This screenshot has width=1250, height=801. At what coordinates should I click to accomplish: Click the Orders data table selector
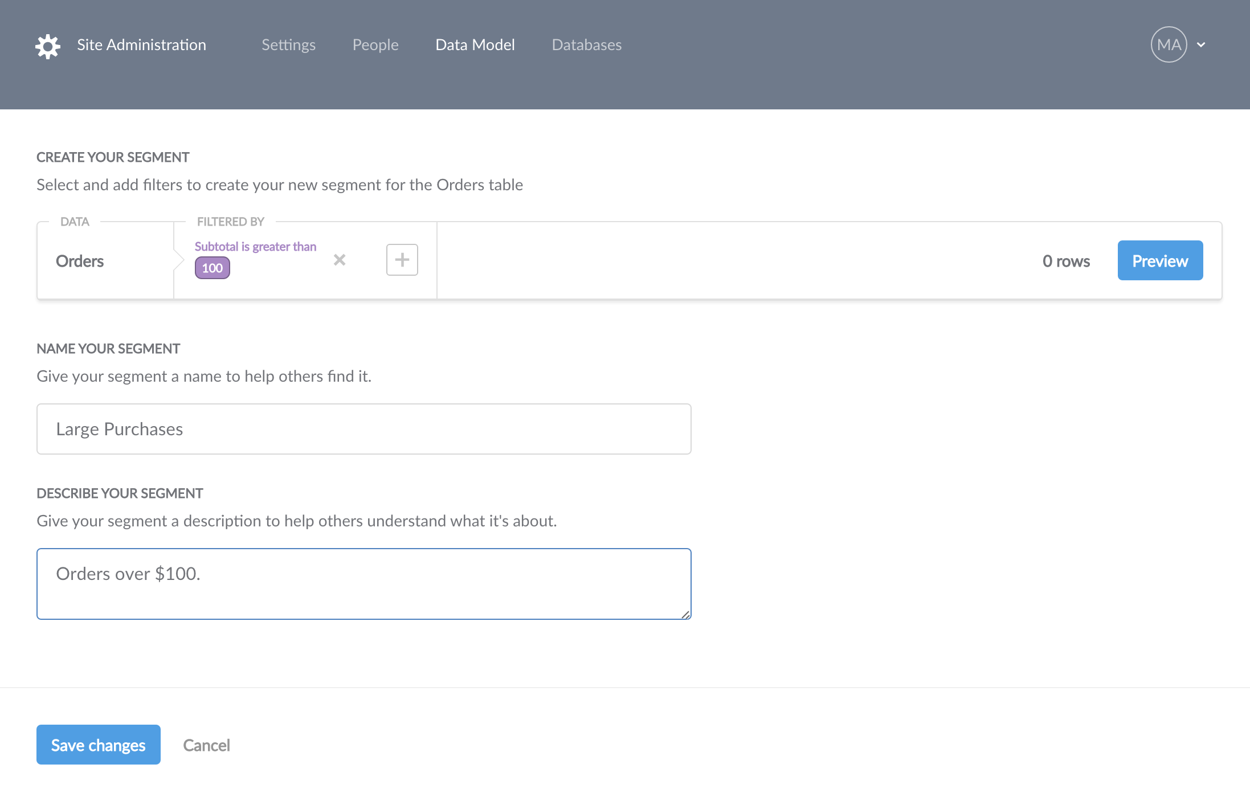(80, 261)
